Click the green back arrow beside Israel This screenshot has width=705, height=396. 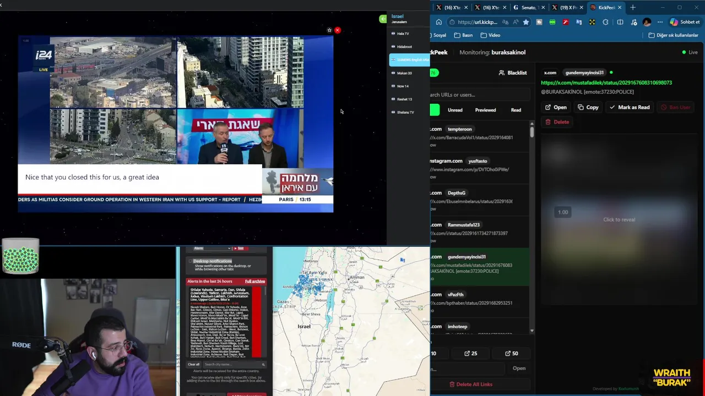pos(383,19)
